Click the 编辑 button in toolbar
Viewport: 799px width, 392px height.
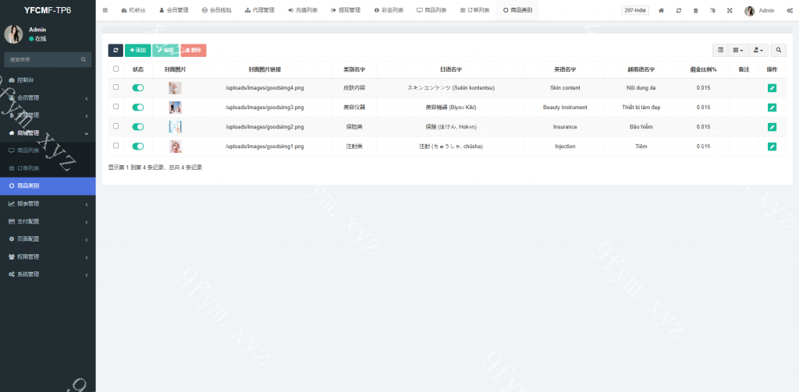[x=165, y=51]
